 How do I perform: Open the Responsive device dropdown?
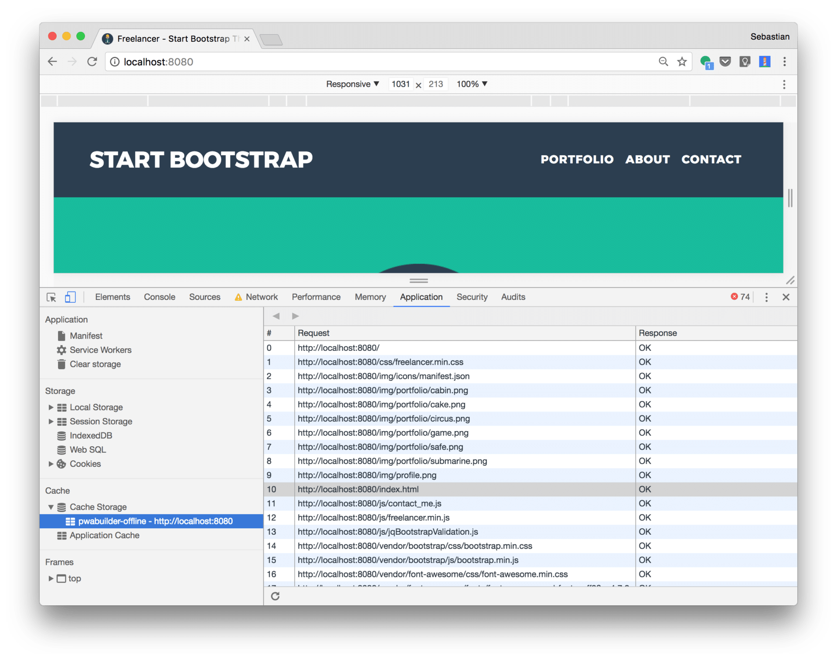coord(352,84)
